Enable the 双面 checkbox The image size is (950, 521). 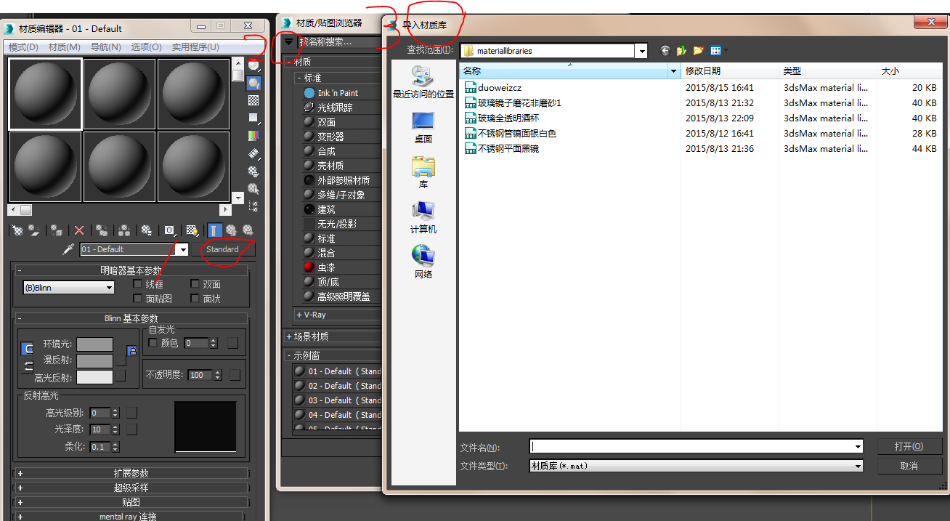point(195,283)
